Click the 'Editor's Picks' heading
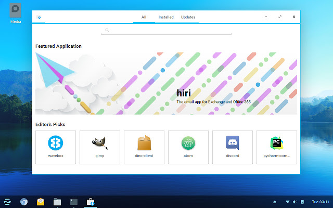Image resolution: width=333 pixels, height=208 pixels. tap(50, 124)
